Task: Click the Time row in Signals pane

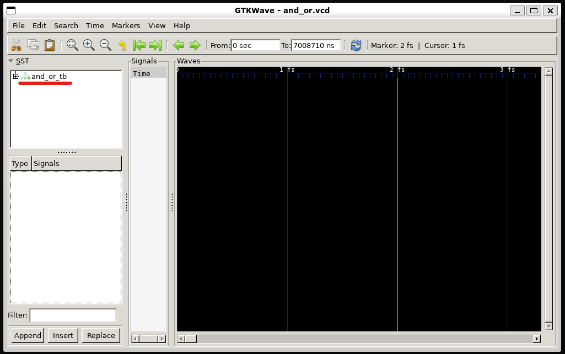Action: point(148,73)
